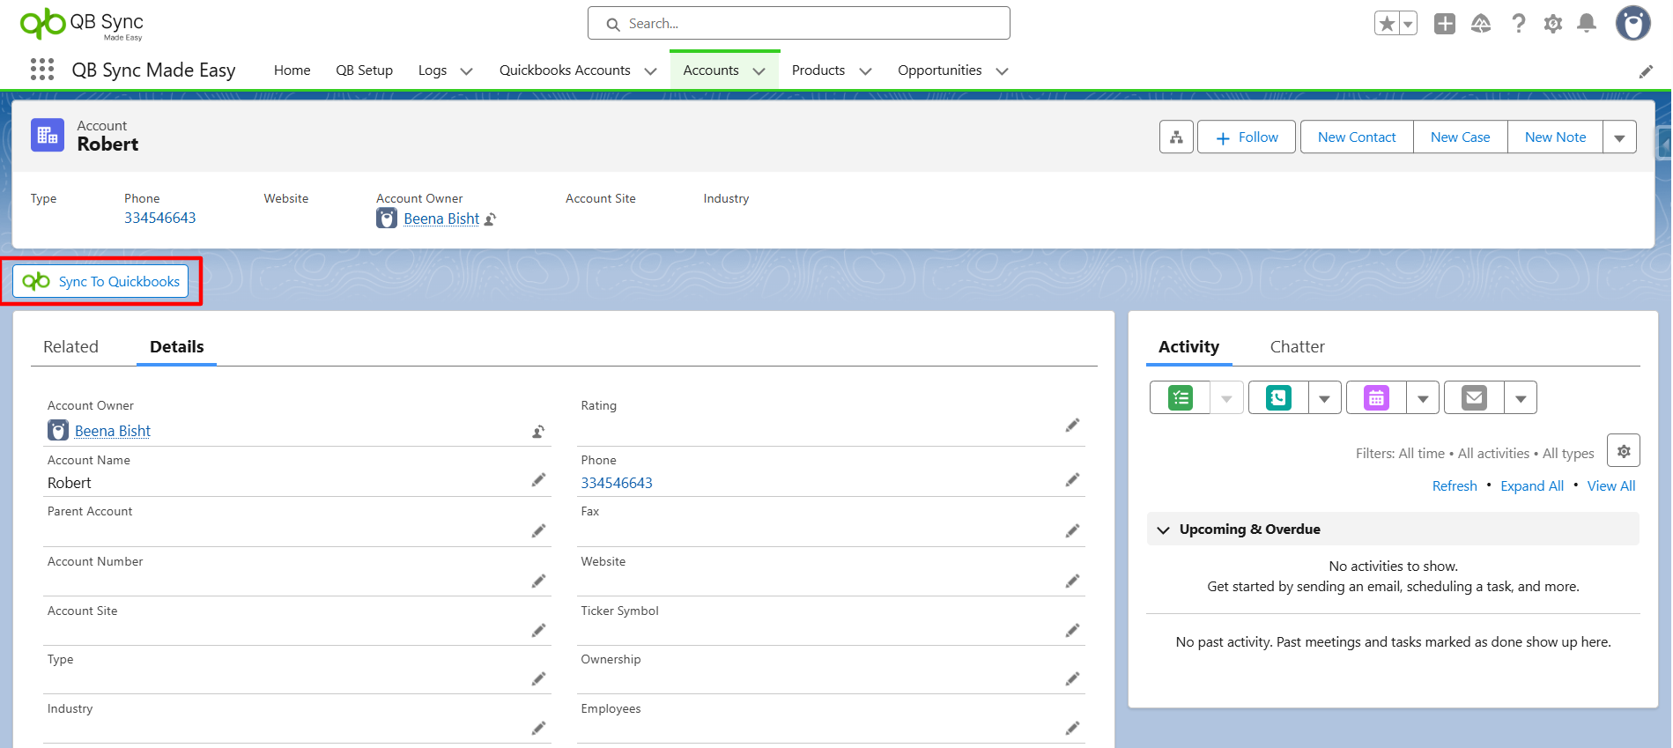Image resolution: width=1673 pixels, height=748 pixels.
Task: Edit the Account Name pencil icon
Action: 538,480
